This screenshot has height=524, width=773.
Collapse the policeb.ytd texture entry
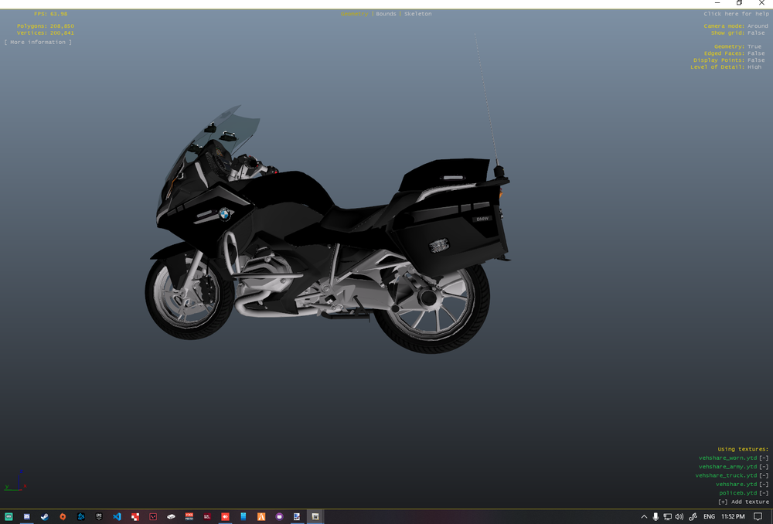click(764, 492)
